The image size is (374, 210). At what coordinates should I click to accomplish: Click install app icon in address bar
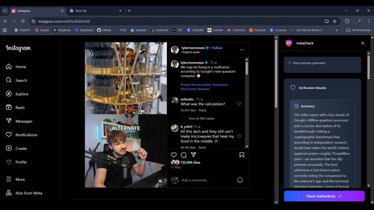coord(327,21)
